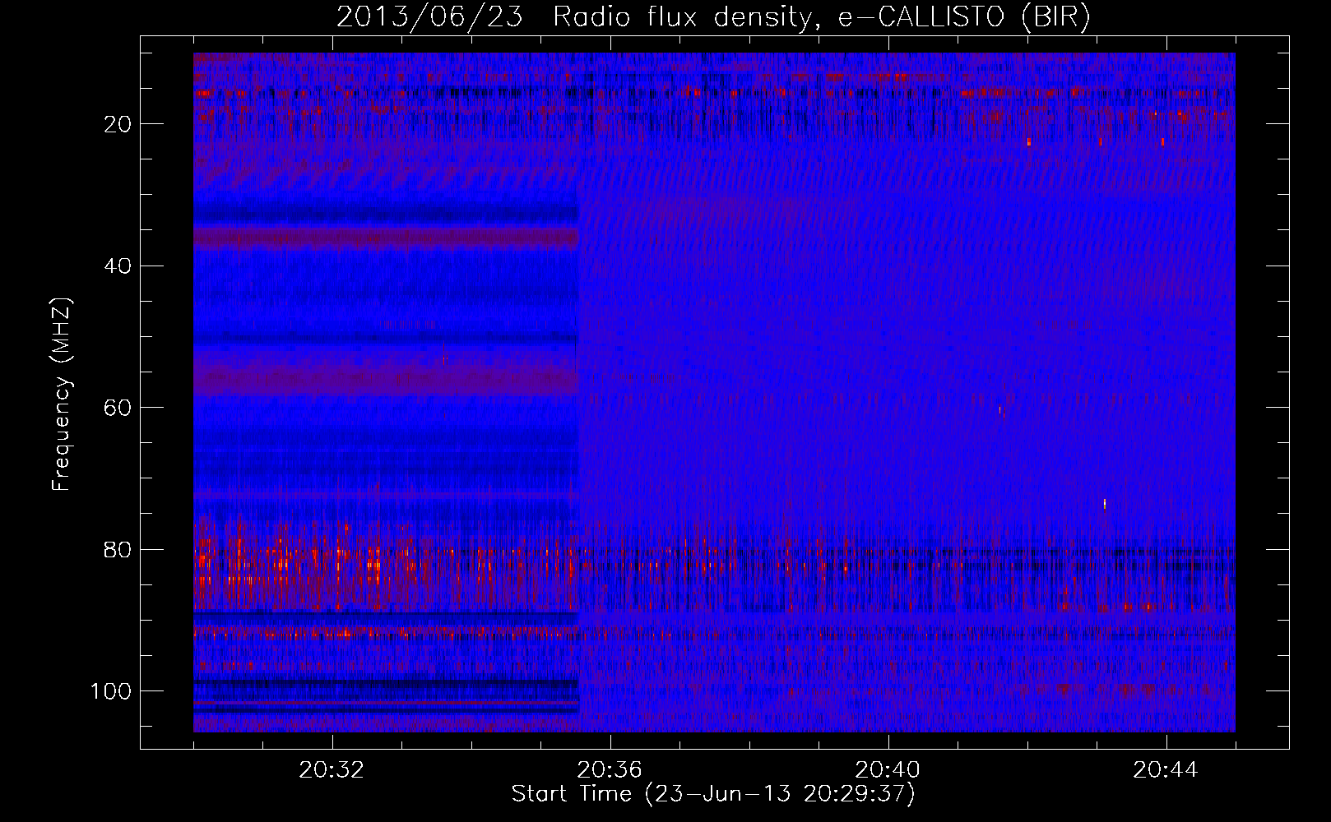Click the 80 MHz frequency tick label
Viewport: 1331px width, 822px height.
coord(117,549)
